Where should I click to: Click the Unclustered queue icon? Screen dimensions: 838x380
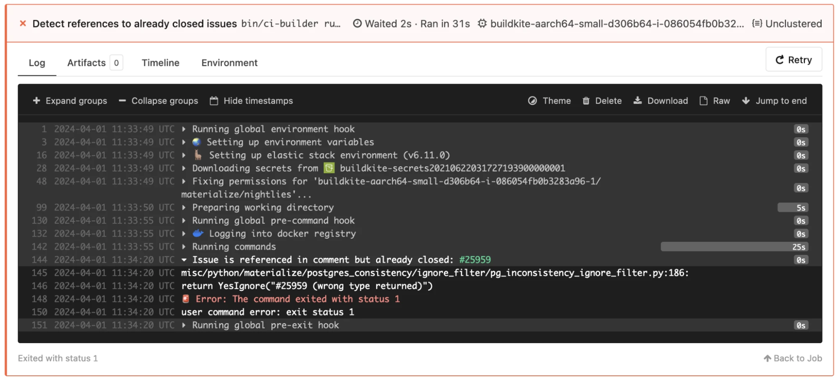click(757, 23)
